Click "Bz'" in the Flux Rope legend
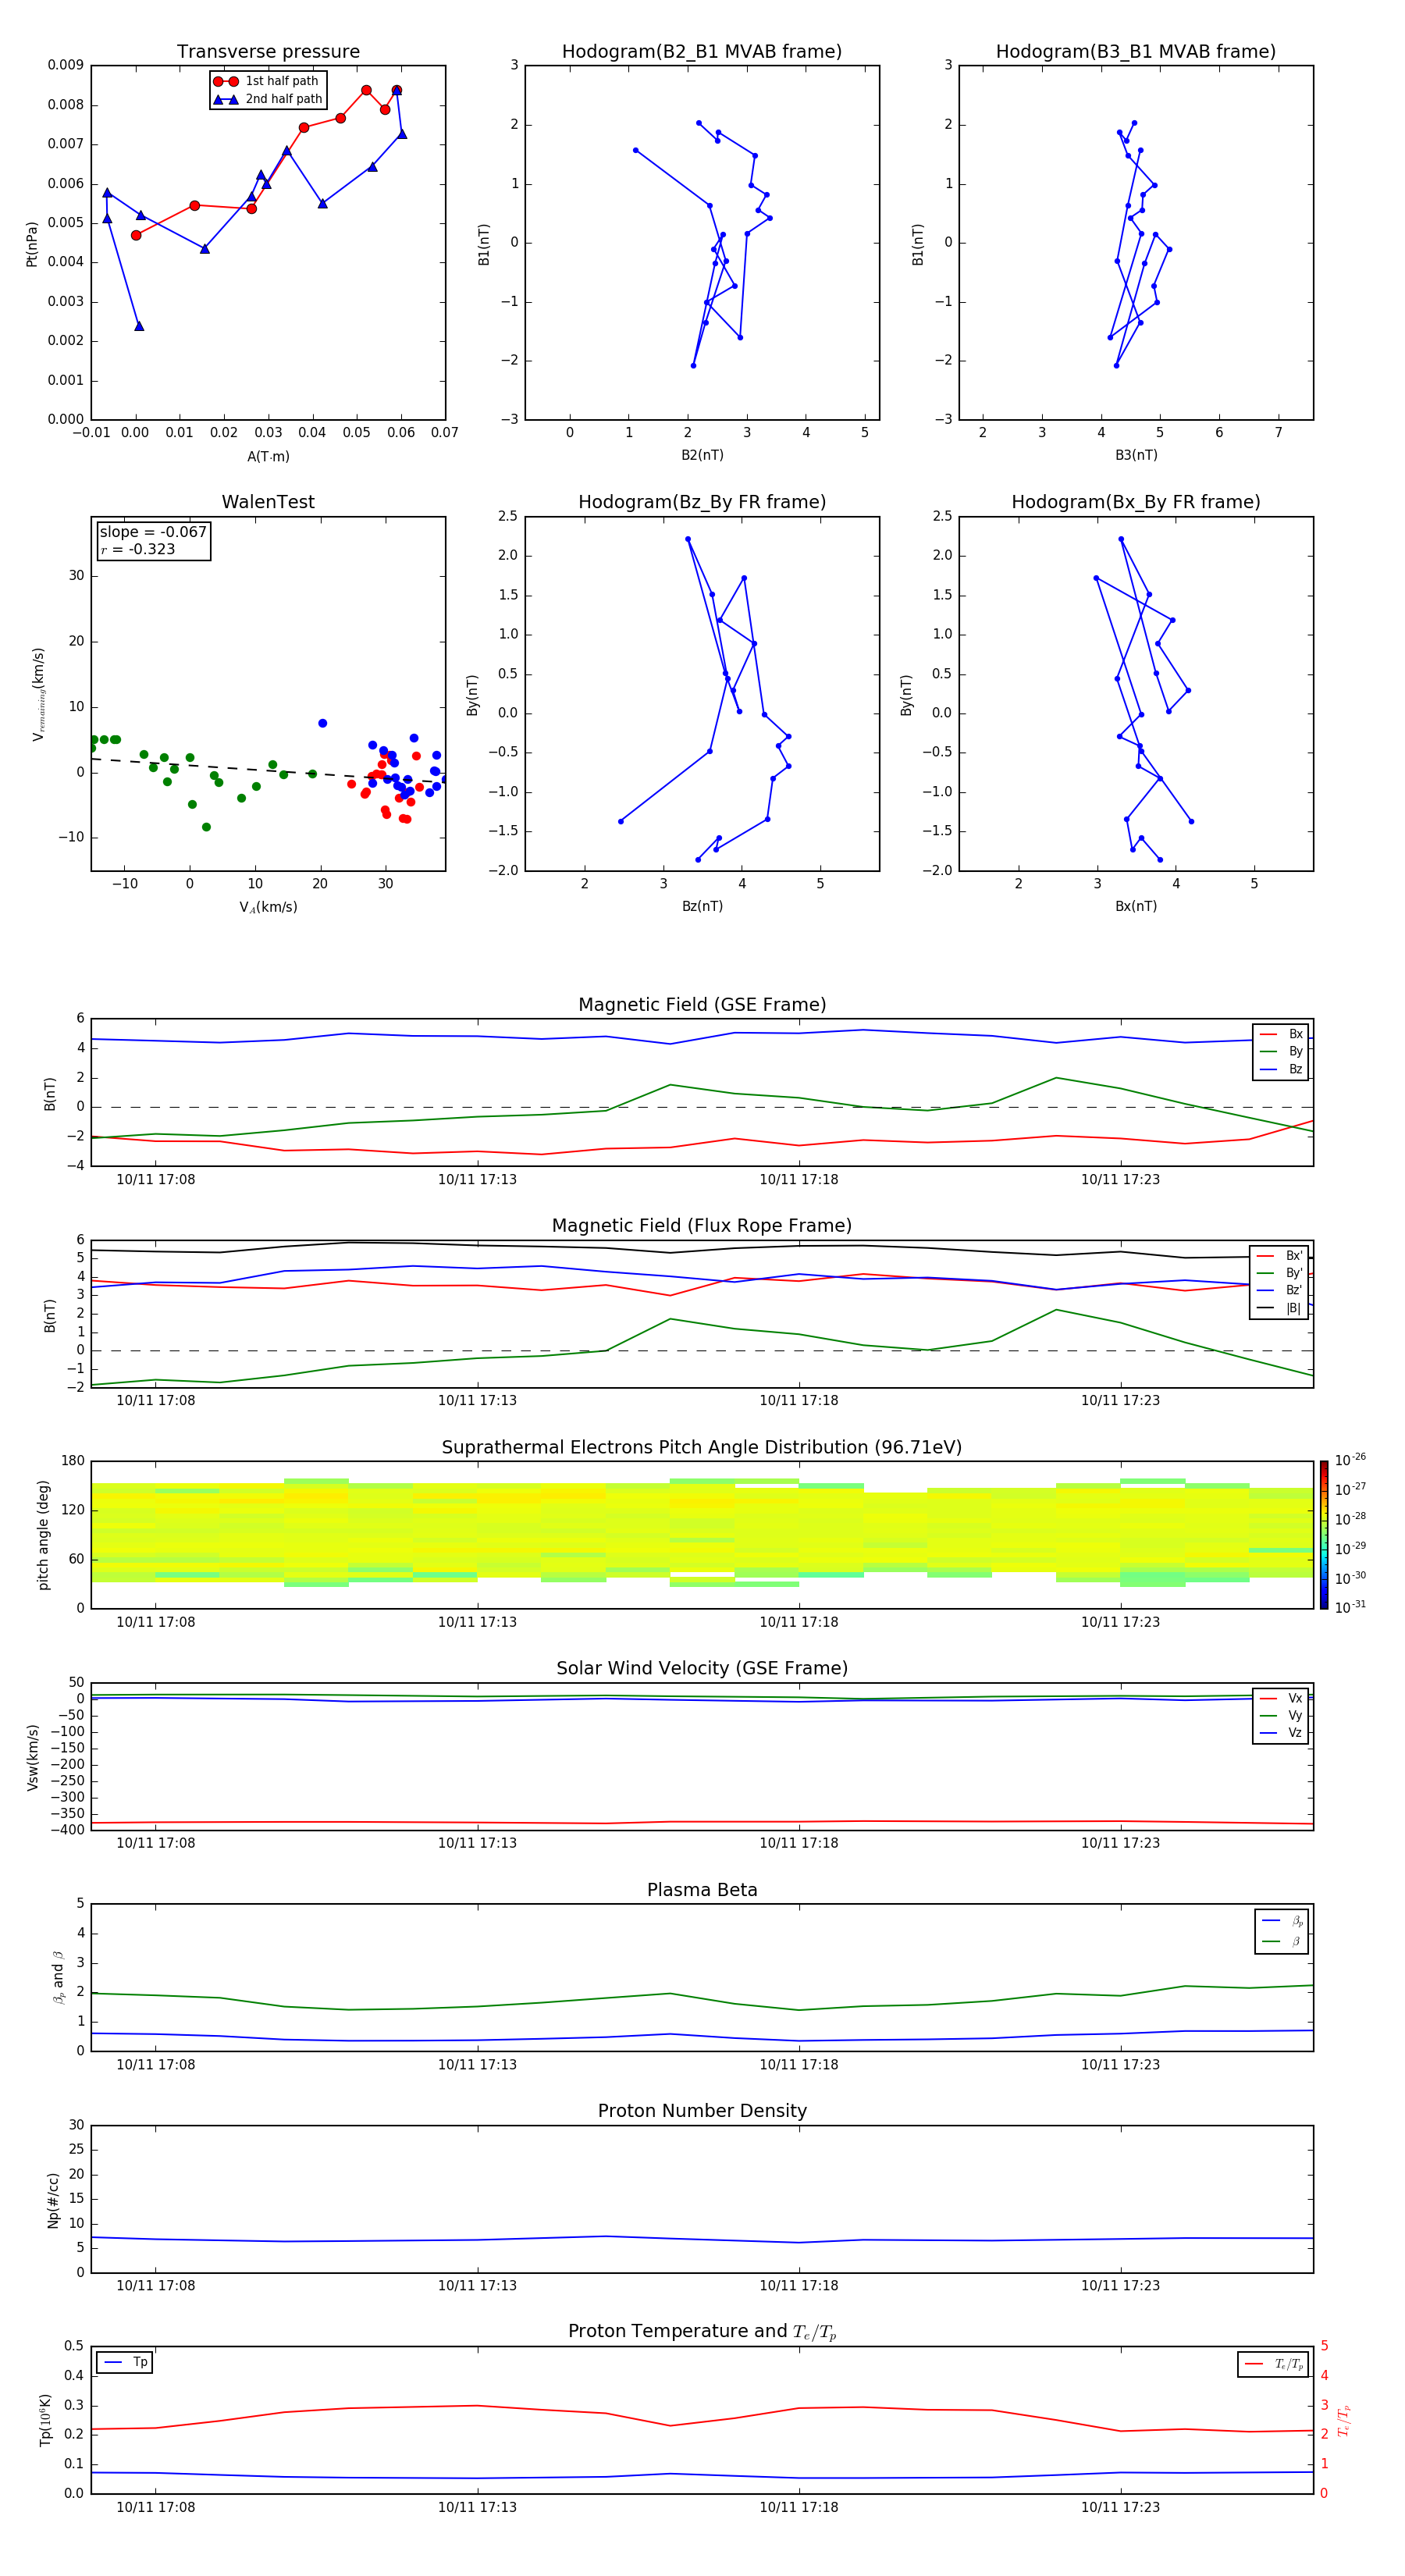Screen dimensions: 1405x2576 [1280, 1290]
